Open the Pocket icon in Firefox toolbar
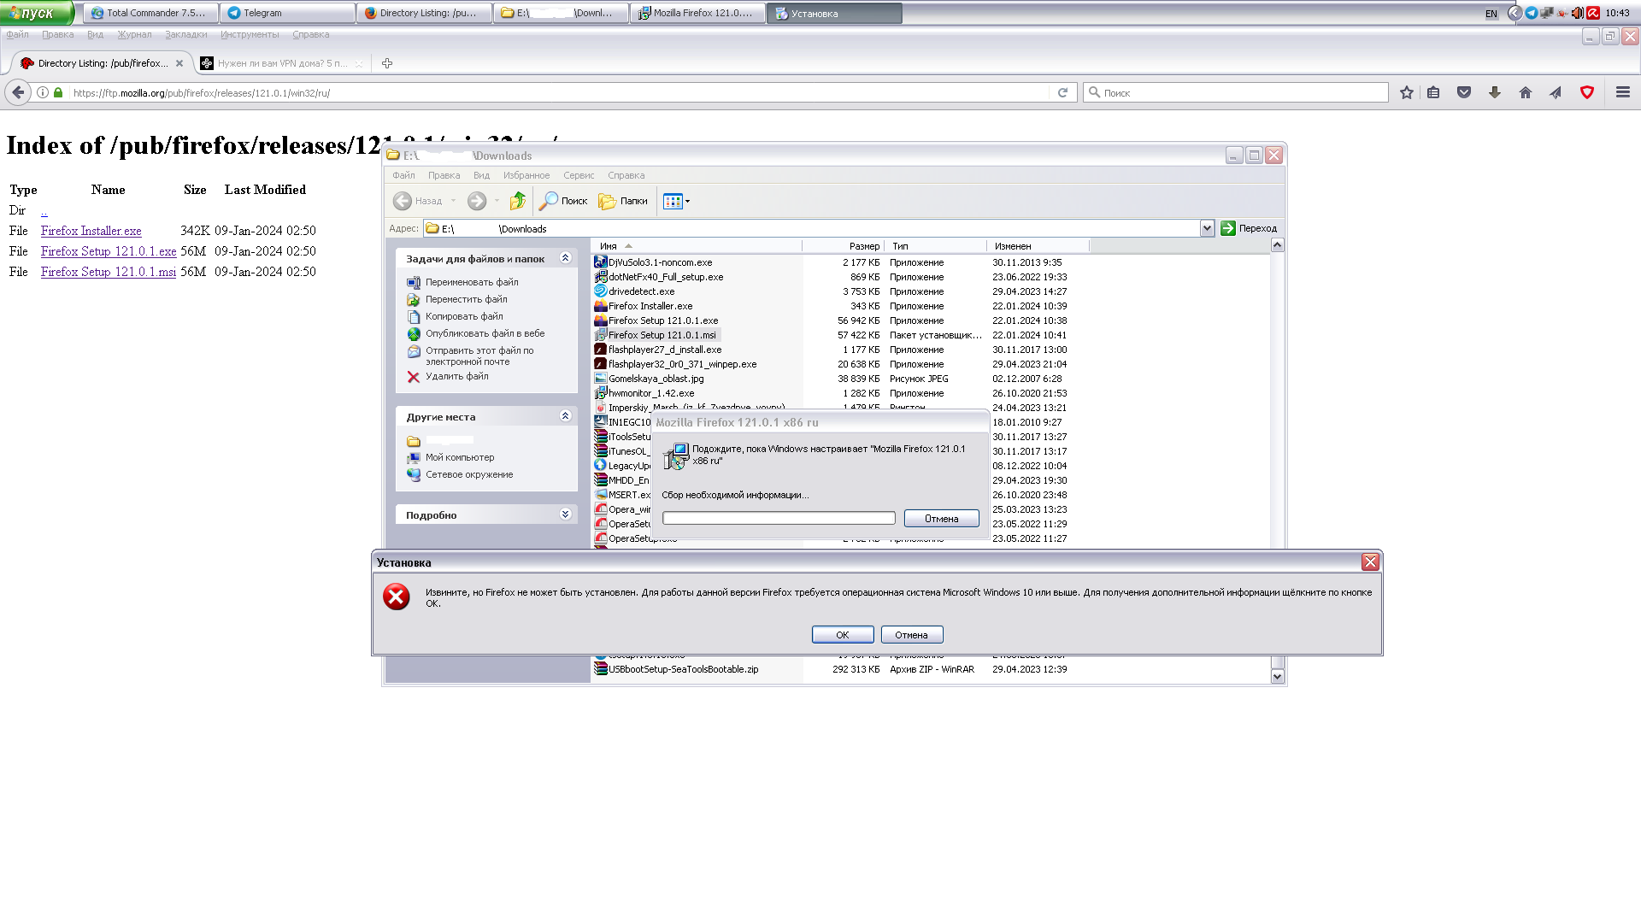The height and width of the screenshot is (923, 1641). [1464, 92]
